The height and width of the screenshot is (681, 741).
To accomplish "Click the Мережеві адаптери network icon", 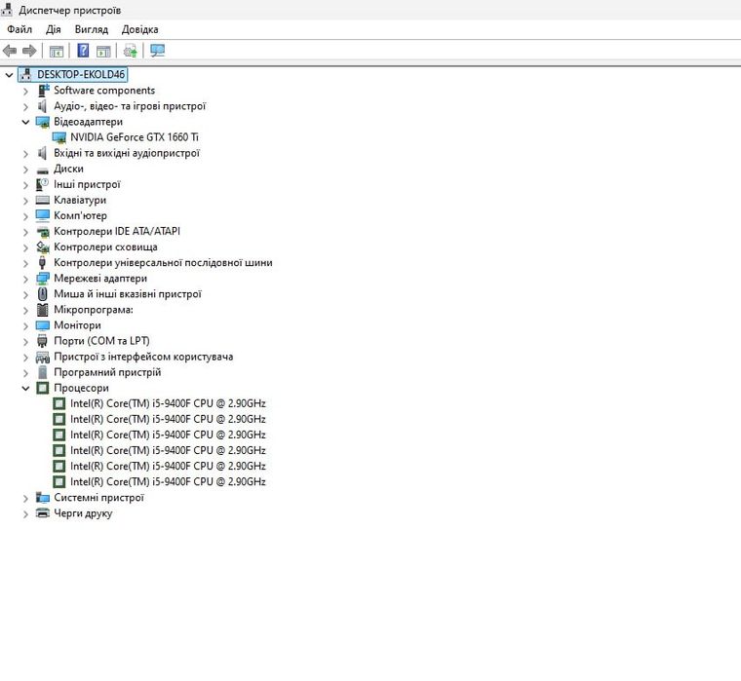I will coord(43,279).
